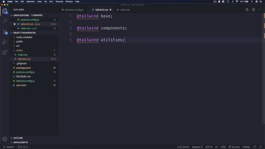Change the CSS language mode

point(223,147)
